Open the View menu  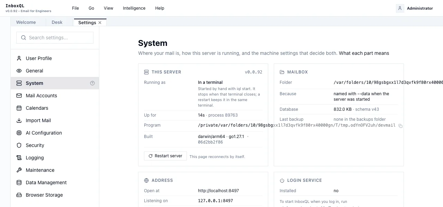[x=109, y=8]
